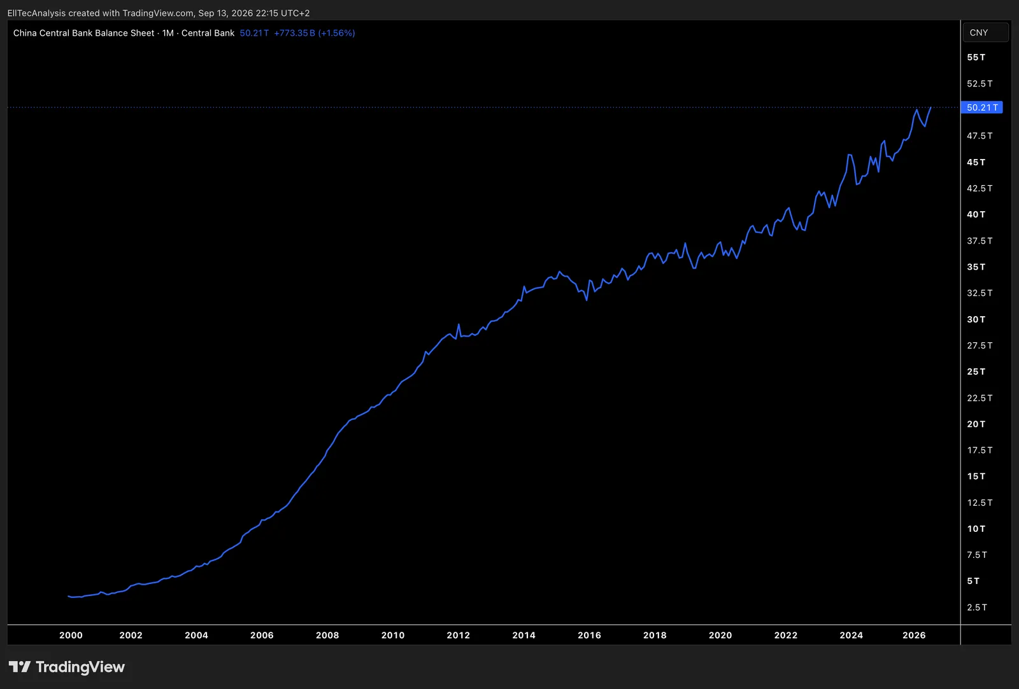Click the 2002 year on time axis
The width and height of the screenshot is (1019, 689).
click(131, 635)
